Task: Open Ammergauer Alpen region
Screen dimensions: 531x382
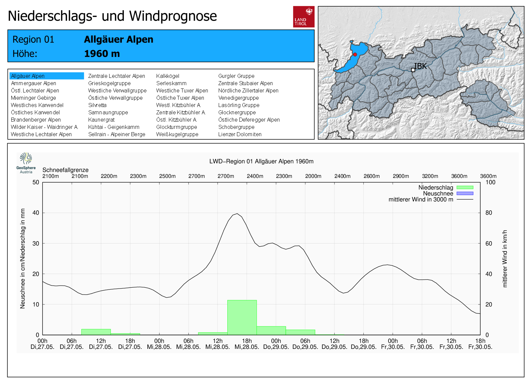Action: [x=34, y=83]
